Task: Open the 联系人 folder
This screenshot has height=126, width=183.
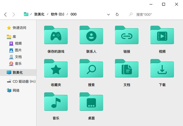Action: click(91, 36)
